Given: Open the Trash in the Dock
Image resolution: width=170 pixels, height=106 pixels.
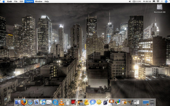Looking at the screenshot, I should pyautogui.click(x=152, y=102).
